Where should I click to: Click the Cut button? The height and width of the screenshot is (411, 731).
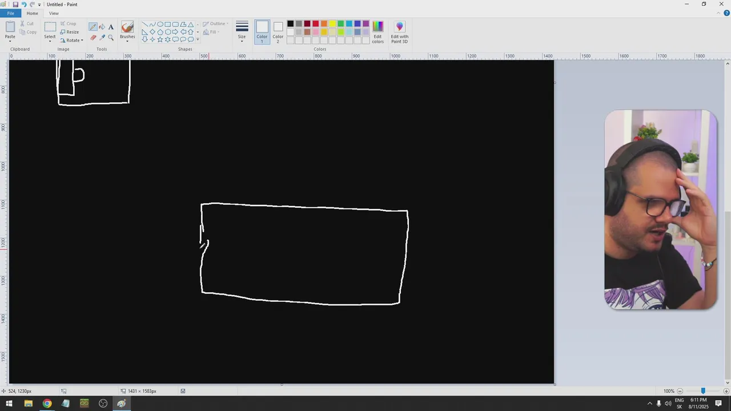click(x=27, y=23)
